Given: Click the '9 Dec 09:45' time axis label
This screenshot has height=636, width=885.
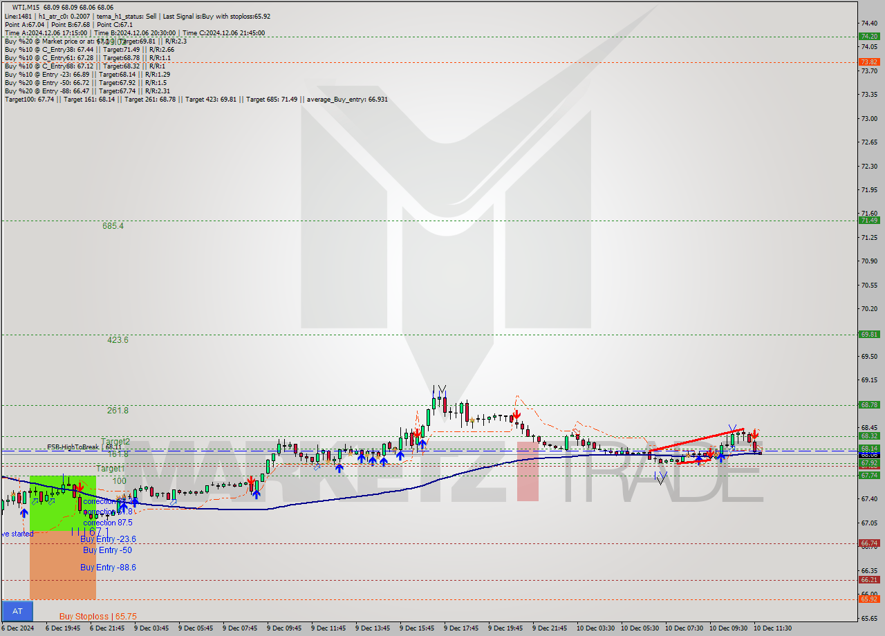Looking at the screenshot, I should [x=284, y=628].
